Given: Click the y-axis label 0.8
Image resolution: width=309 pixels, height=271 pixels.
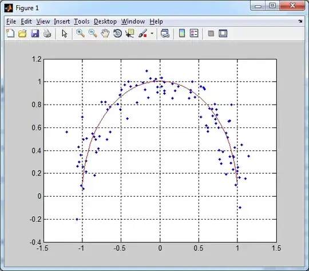Looking at the screenshot, I should tap(37, 105).
